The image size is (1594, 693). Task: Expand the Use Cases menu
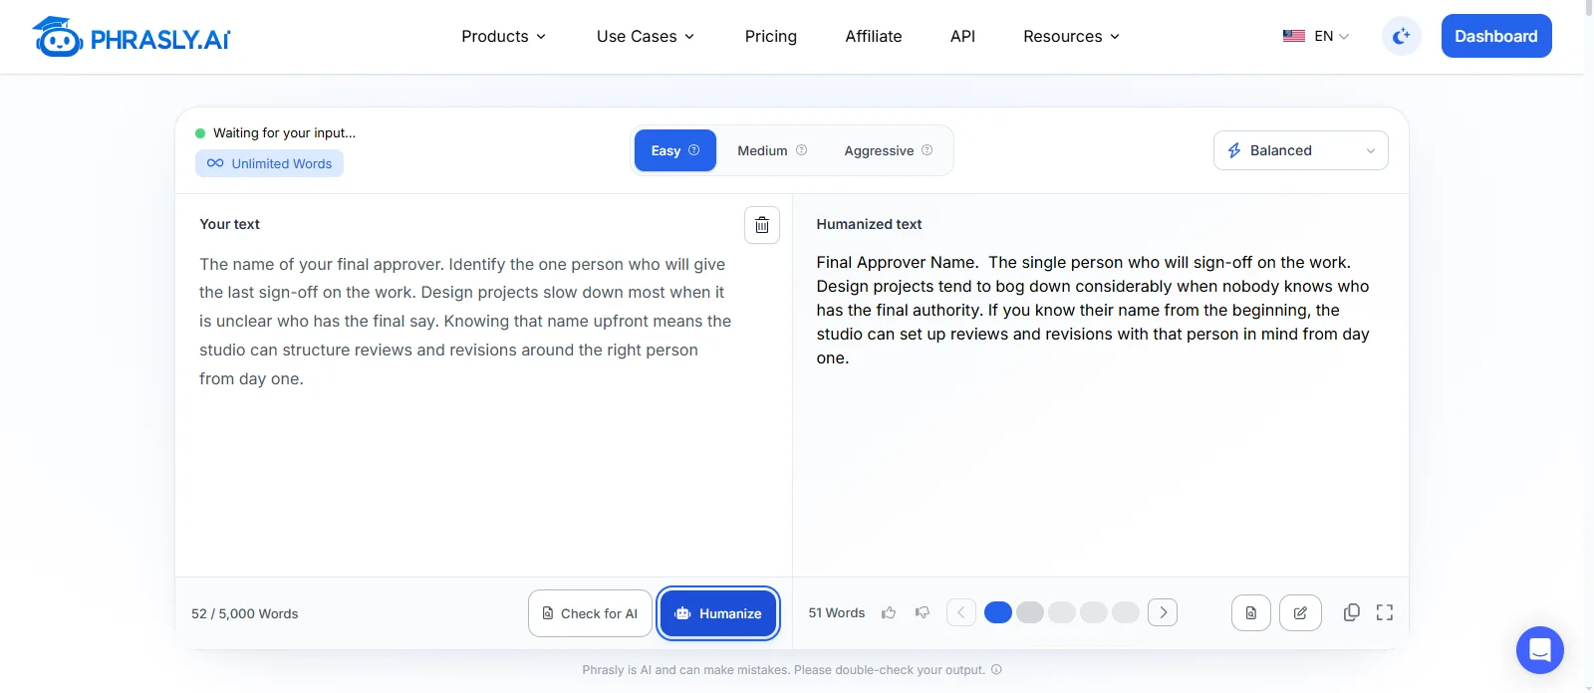click(646, 36)
